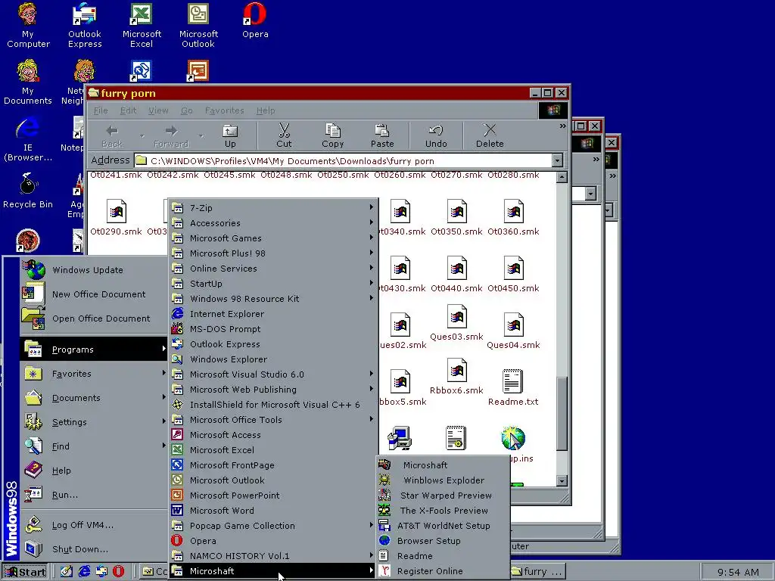The image size is (775, 581).
Task: Open the Recycle Bin on the desktop
Action: tap(28, 191)
